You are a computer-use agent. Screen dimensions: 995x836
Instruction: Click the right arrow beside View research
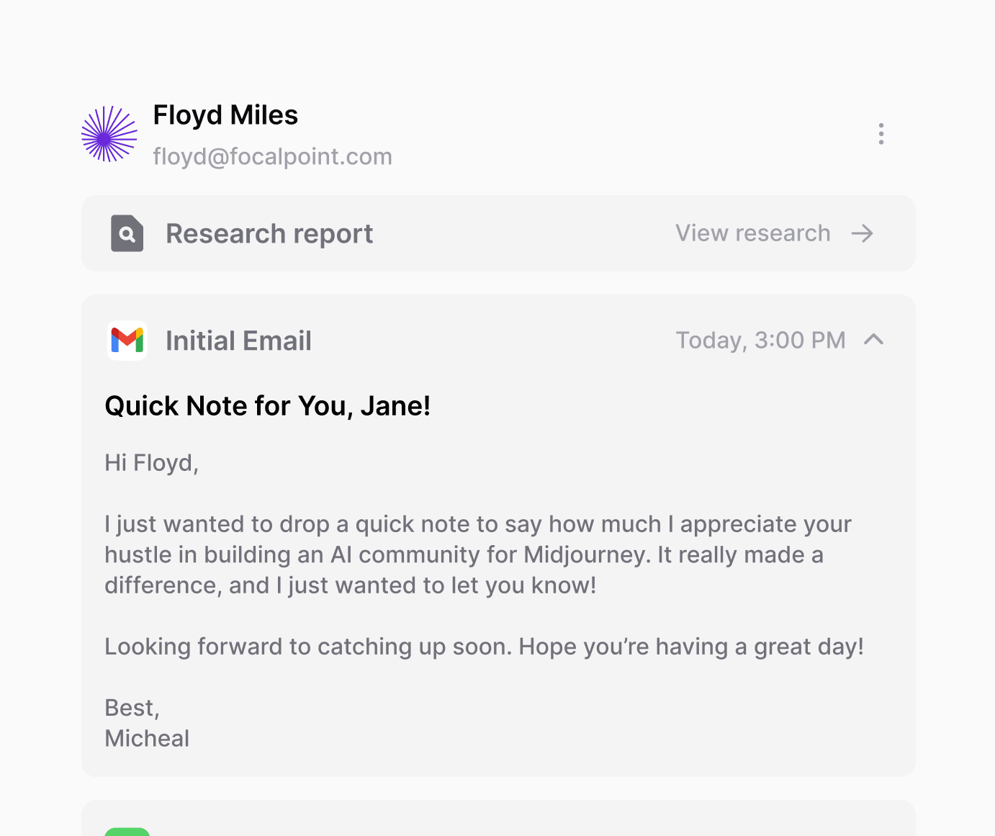tap(862, 233)
